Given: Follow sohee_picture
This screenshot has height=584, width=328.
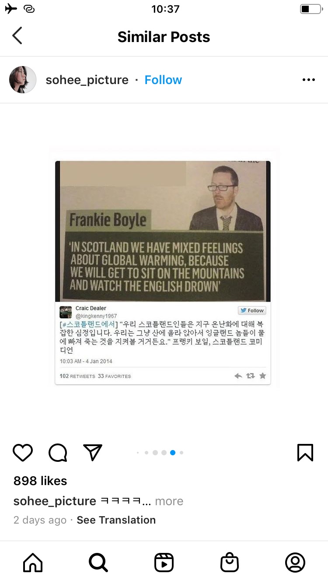Looking at the screenshot, I should tap(163, 80).
